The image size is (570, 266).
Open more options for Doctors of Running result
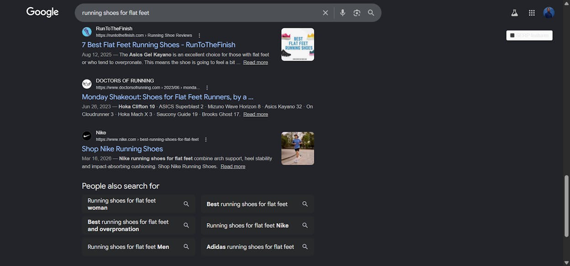pos(207,88)
